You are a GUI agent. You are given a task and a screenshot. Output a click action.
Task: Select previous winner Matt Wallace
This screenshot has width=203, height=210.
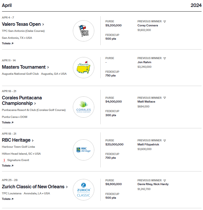pos(146,102)
